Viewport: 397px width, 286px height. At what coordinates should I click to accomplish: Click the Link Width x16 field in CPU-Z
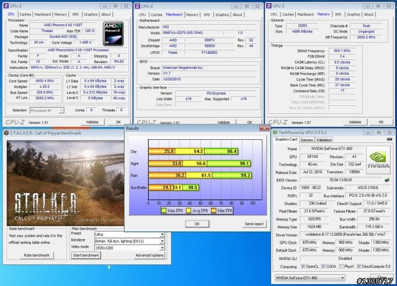(x=189, y=99)
